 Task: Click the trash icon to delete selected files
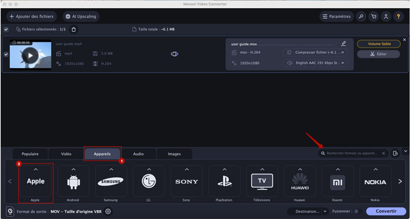[74, 29]
